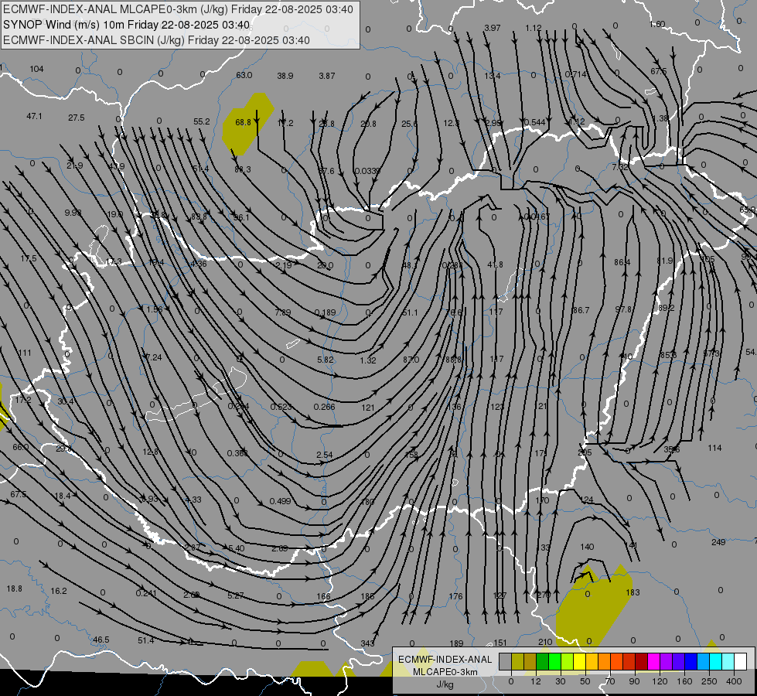Image resolution: width=757 pixels, height=696 pixels.
Task: Click legend scale label 30
Action: pos(560,681)
